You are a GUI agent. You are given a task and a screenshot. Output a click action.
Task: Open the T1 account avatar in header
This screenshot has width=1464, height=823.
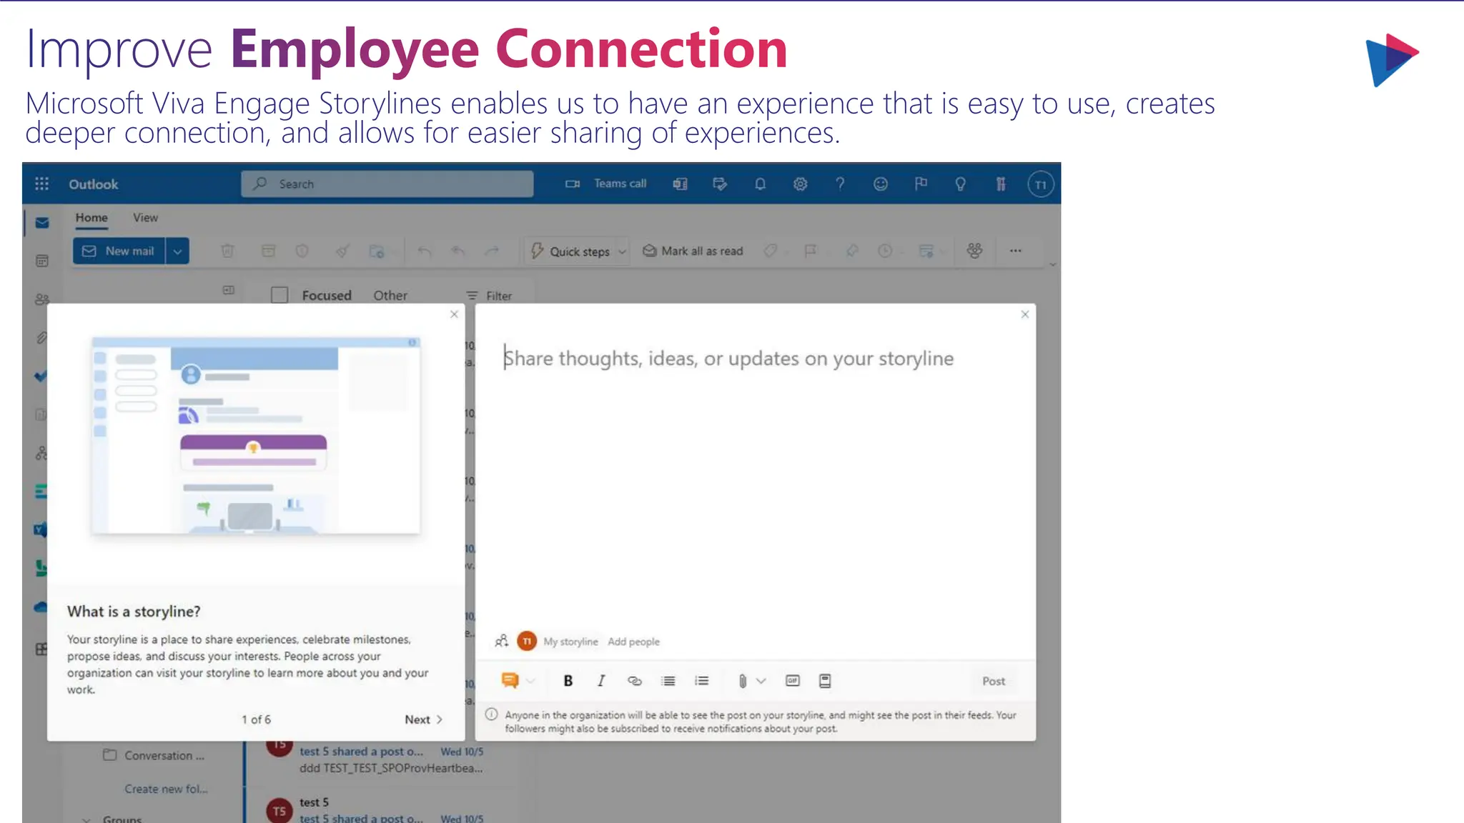click(1041, 185)
